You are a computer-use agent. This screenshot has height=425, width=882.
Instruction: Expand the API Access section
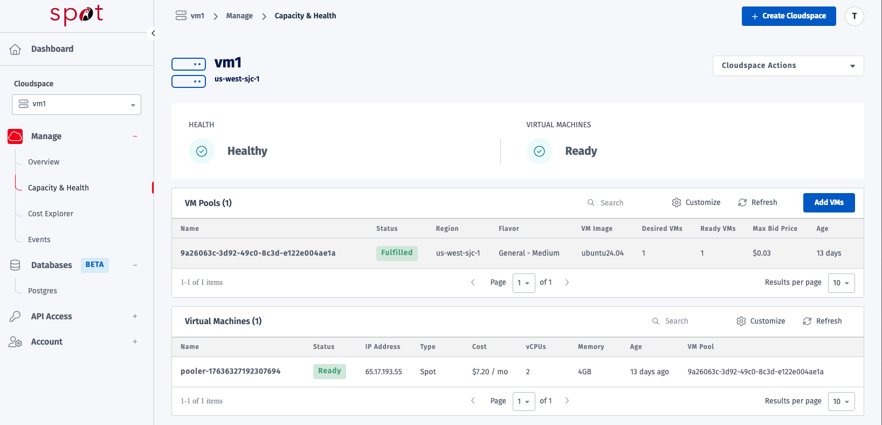coord(135,317)
